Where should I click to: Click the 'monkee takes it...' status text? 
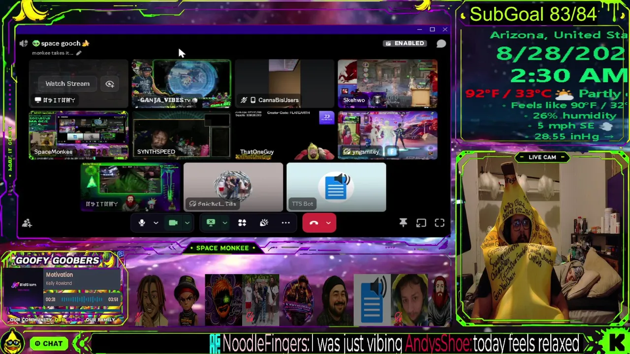click(53, 53)
